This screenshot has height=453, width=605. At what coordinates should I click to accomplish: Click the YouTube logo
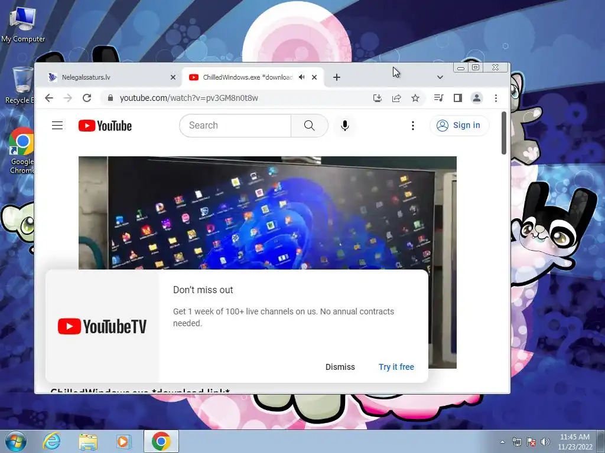click(105, 126)
